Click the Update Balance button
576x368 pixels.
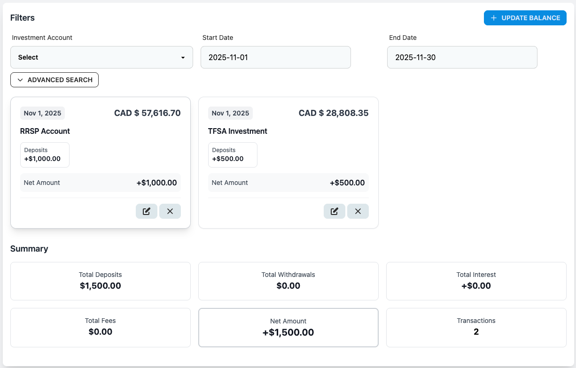coord(525,18)
